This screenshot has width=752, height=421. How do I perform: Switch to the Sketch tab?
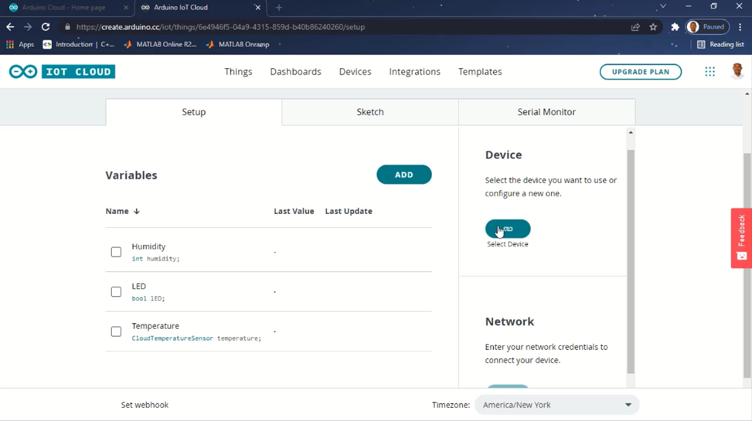coord(370,112)
